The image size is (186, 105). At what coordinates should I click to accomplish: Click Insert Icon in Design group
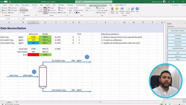[52, 10]
